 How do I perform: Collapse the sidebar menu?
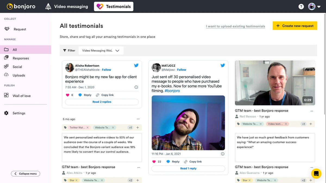tap(26, 174)
